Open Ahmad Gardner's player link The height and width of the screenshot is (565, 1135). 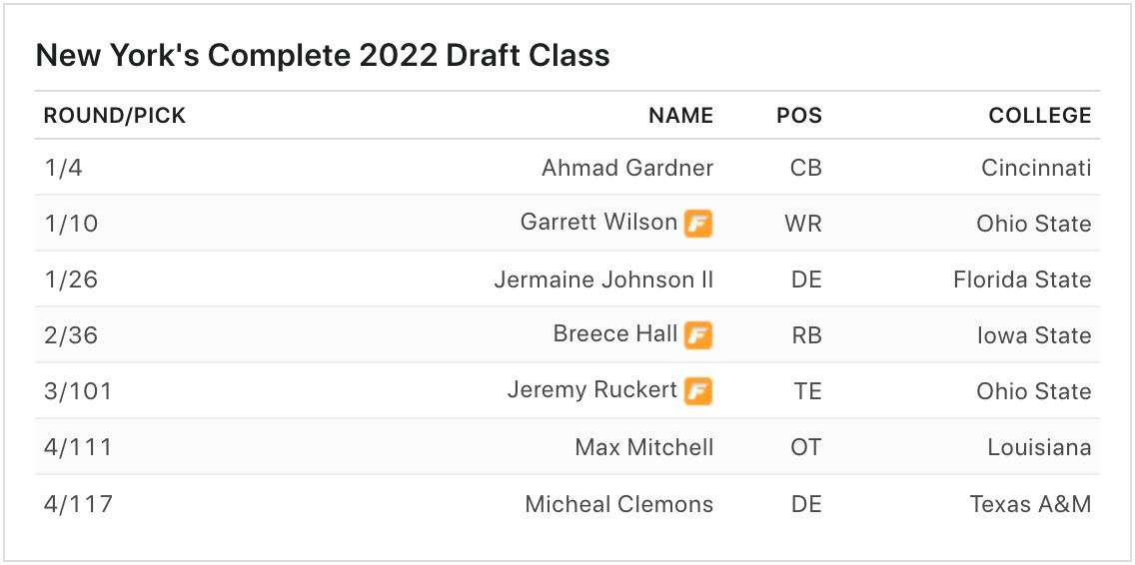(627, 168)
